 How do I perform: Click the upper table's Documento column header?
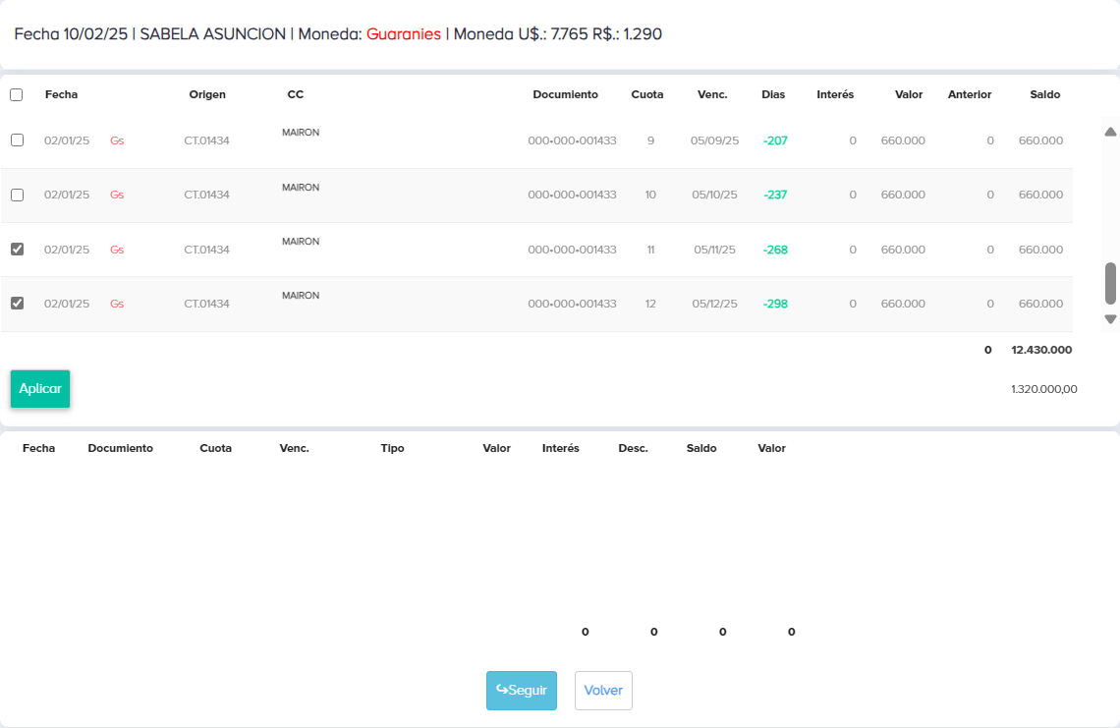click(x=565, y=94)
